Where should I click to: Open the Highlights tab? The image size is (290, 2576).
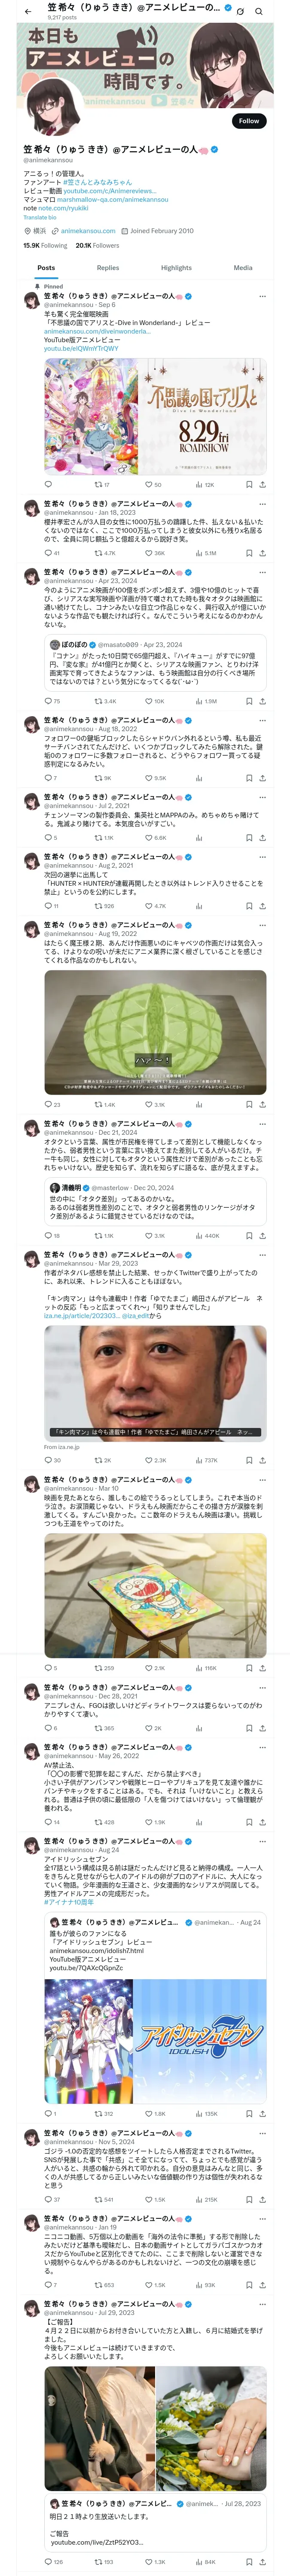(x=176, y=268)
